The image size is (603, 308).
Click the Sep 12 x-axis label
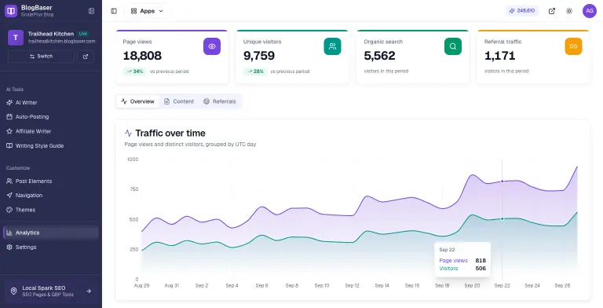[352, 286]
